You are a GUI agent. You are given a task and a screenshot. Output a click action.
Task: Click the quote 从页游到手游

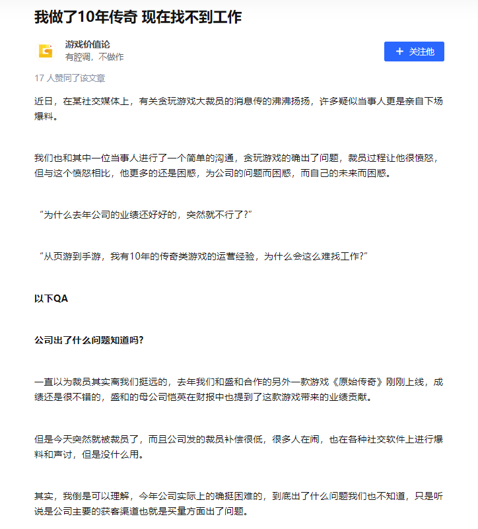[203, 256]
